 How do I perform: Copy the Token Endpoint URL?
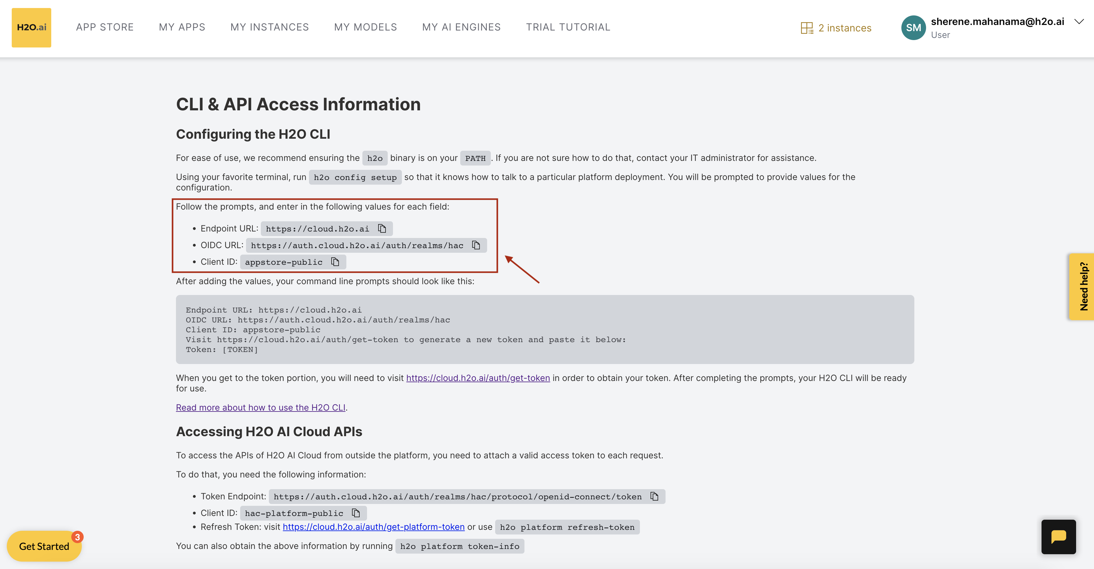click(654, 496)
